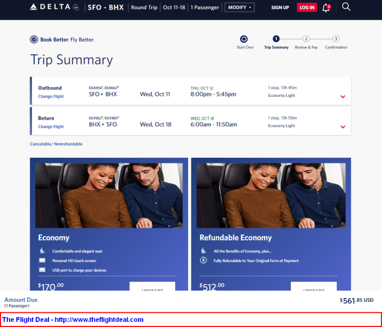The width and height of the screenshot is (382, 327).
Task: Click the Economy cabin photo
Action: [109, 195]
